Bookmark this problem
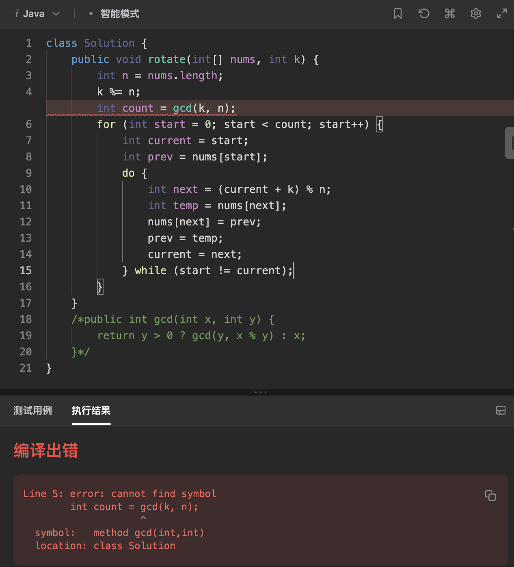Image resolution: width=514 pixels, height=567 pixels. [x=397, y=13]
